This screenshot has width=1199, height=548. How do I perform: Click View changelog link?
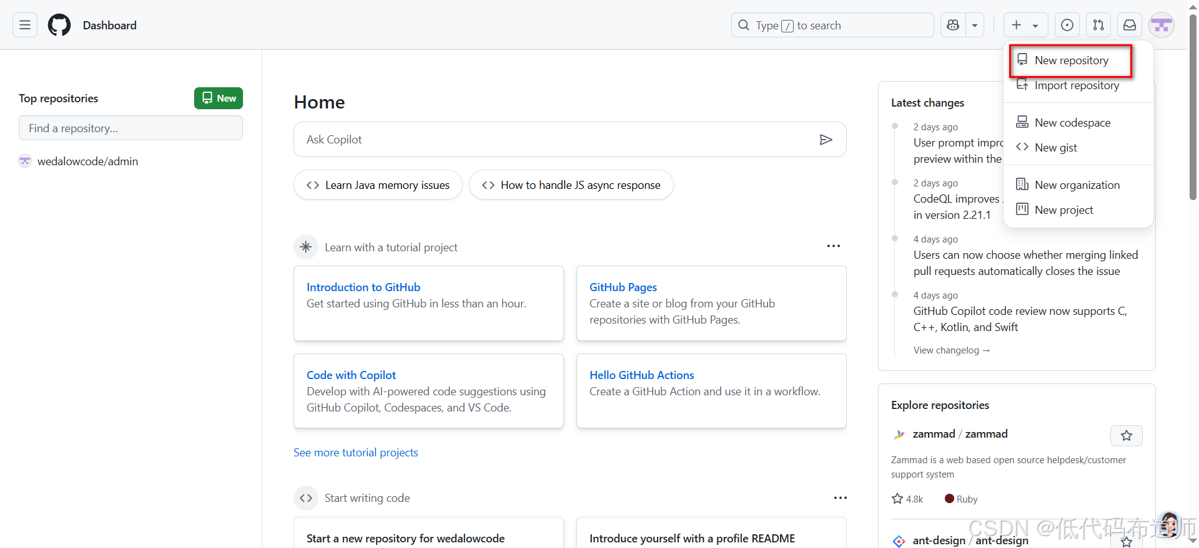[x=951, y=350]
